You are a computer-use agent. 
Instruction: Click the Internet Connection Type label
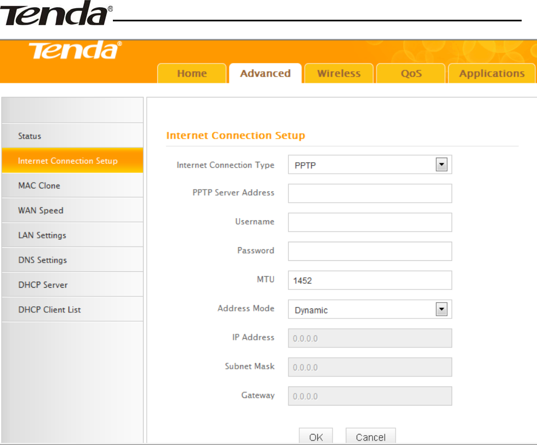(225, 165)
